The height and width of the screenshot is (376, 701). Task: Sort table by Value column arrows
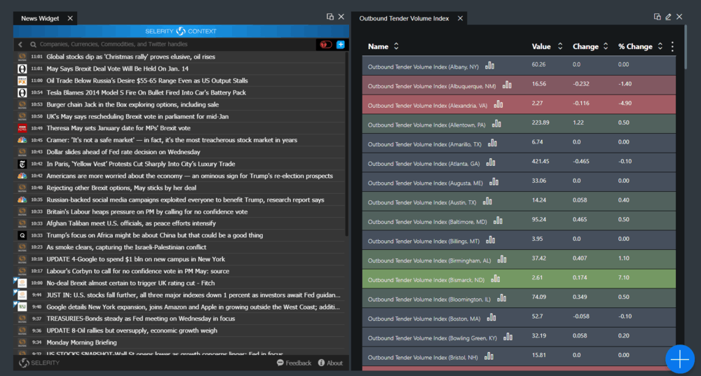click(x=560, y=47)
